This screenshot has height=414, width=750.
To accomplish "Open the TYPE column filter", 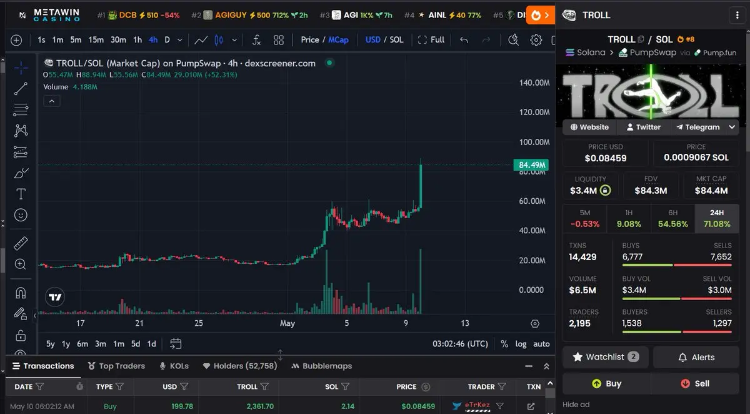I will click(120, 386).
